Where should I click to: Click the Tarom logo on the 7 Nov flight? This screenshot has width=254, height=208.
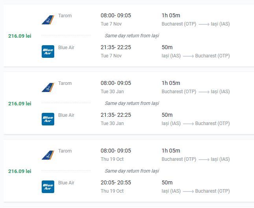point(48,20)
